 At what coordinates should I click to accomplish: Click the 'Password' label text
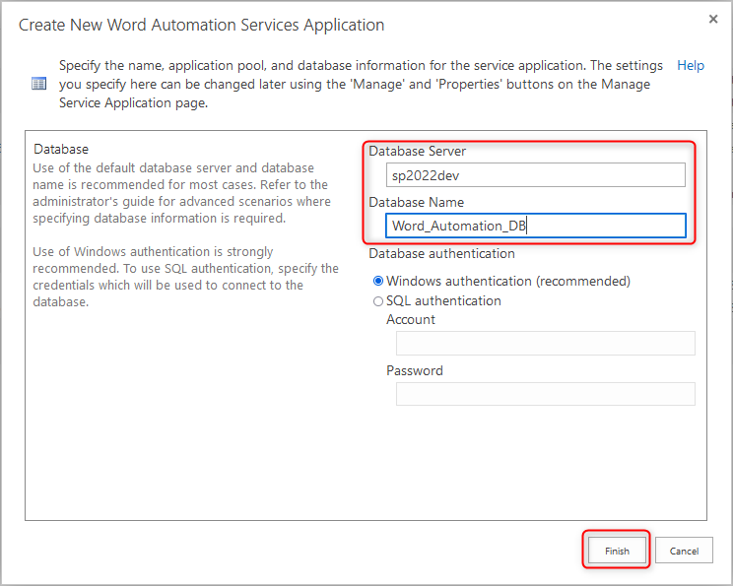415,370
